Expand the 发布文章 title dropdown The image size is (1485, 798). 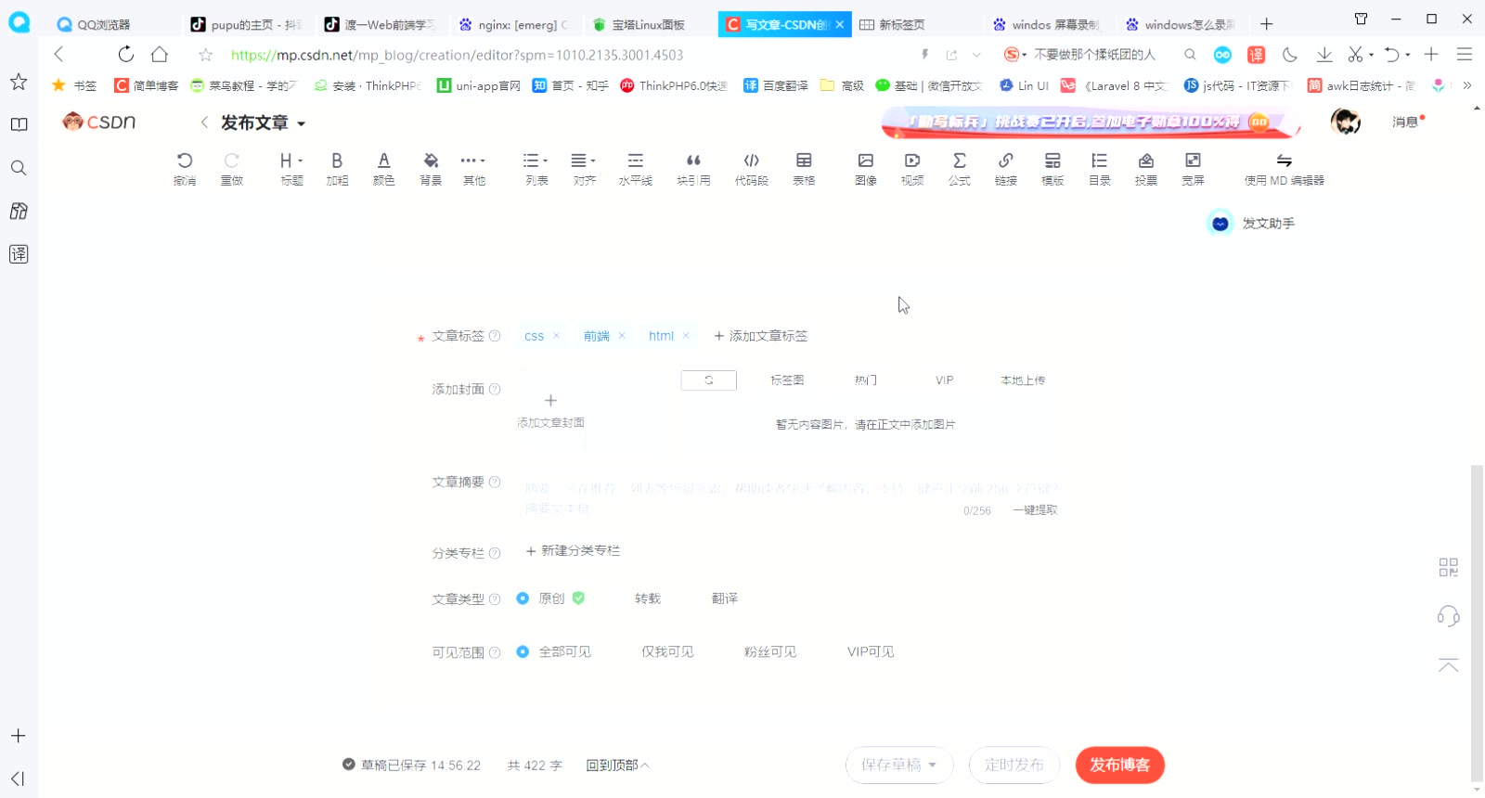pos(301,123)
